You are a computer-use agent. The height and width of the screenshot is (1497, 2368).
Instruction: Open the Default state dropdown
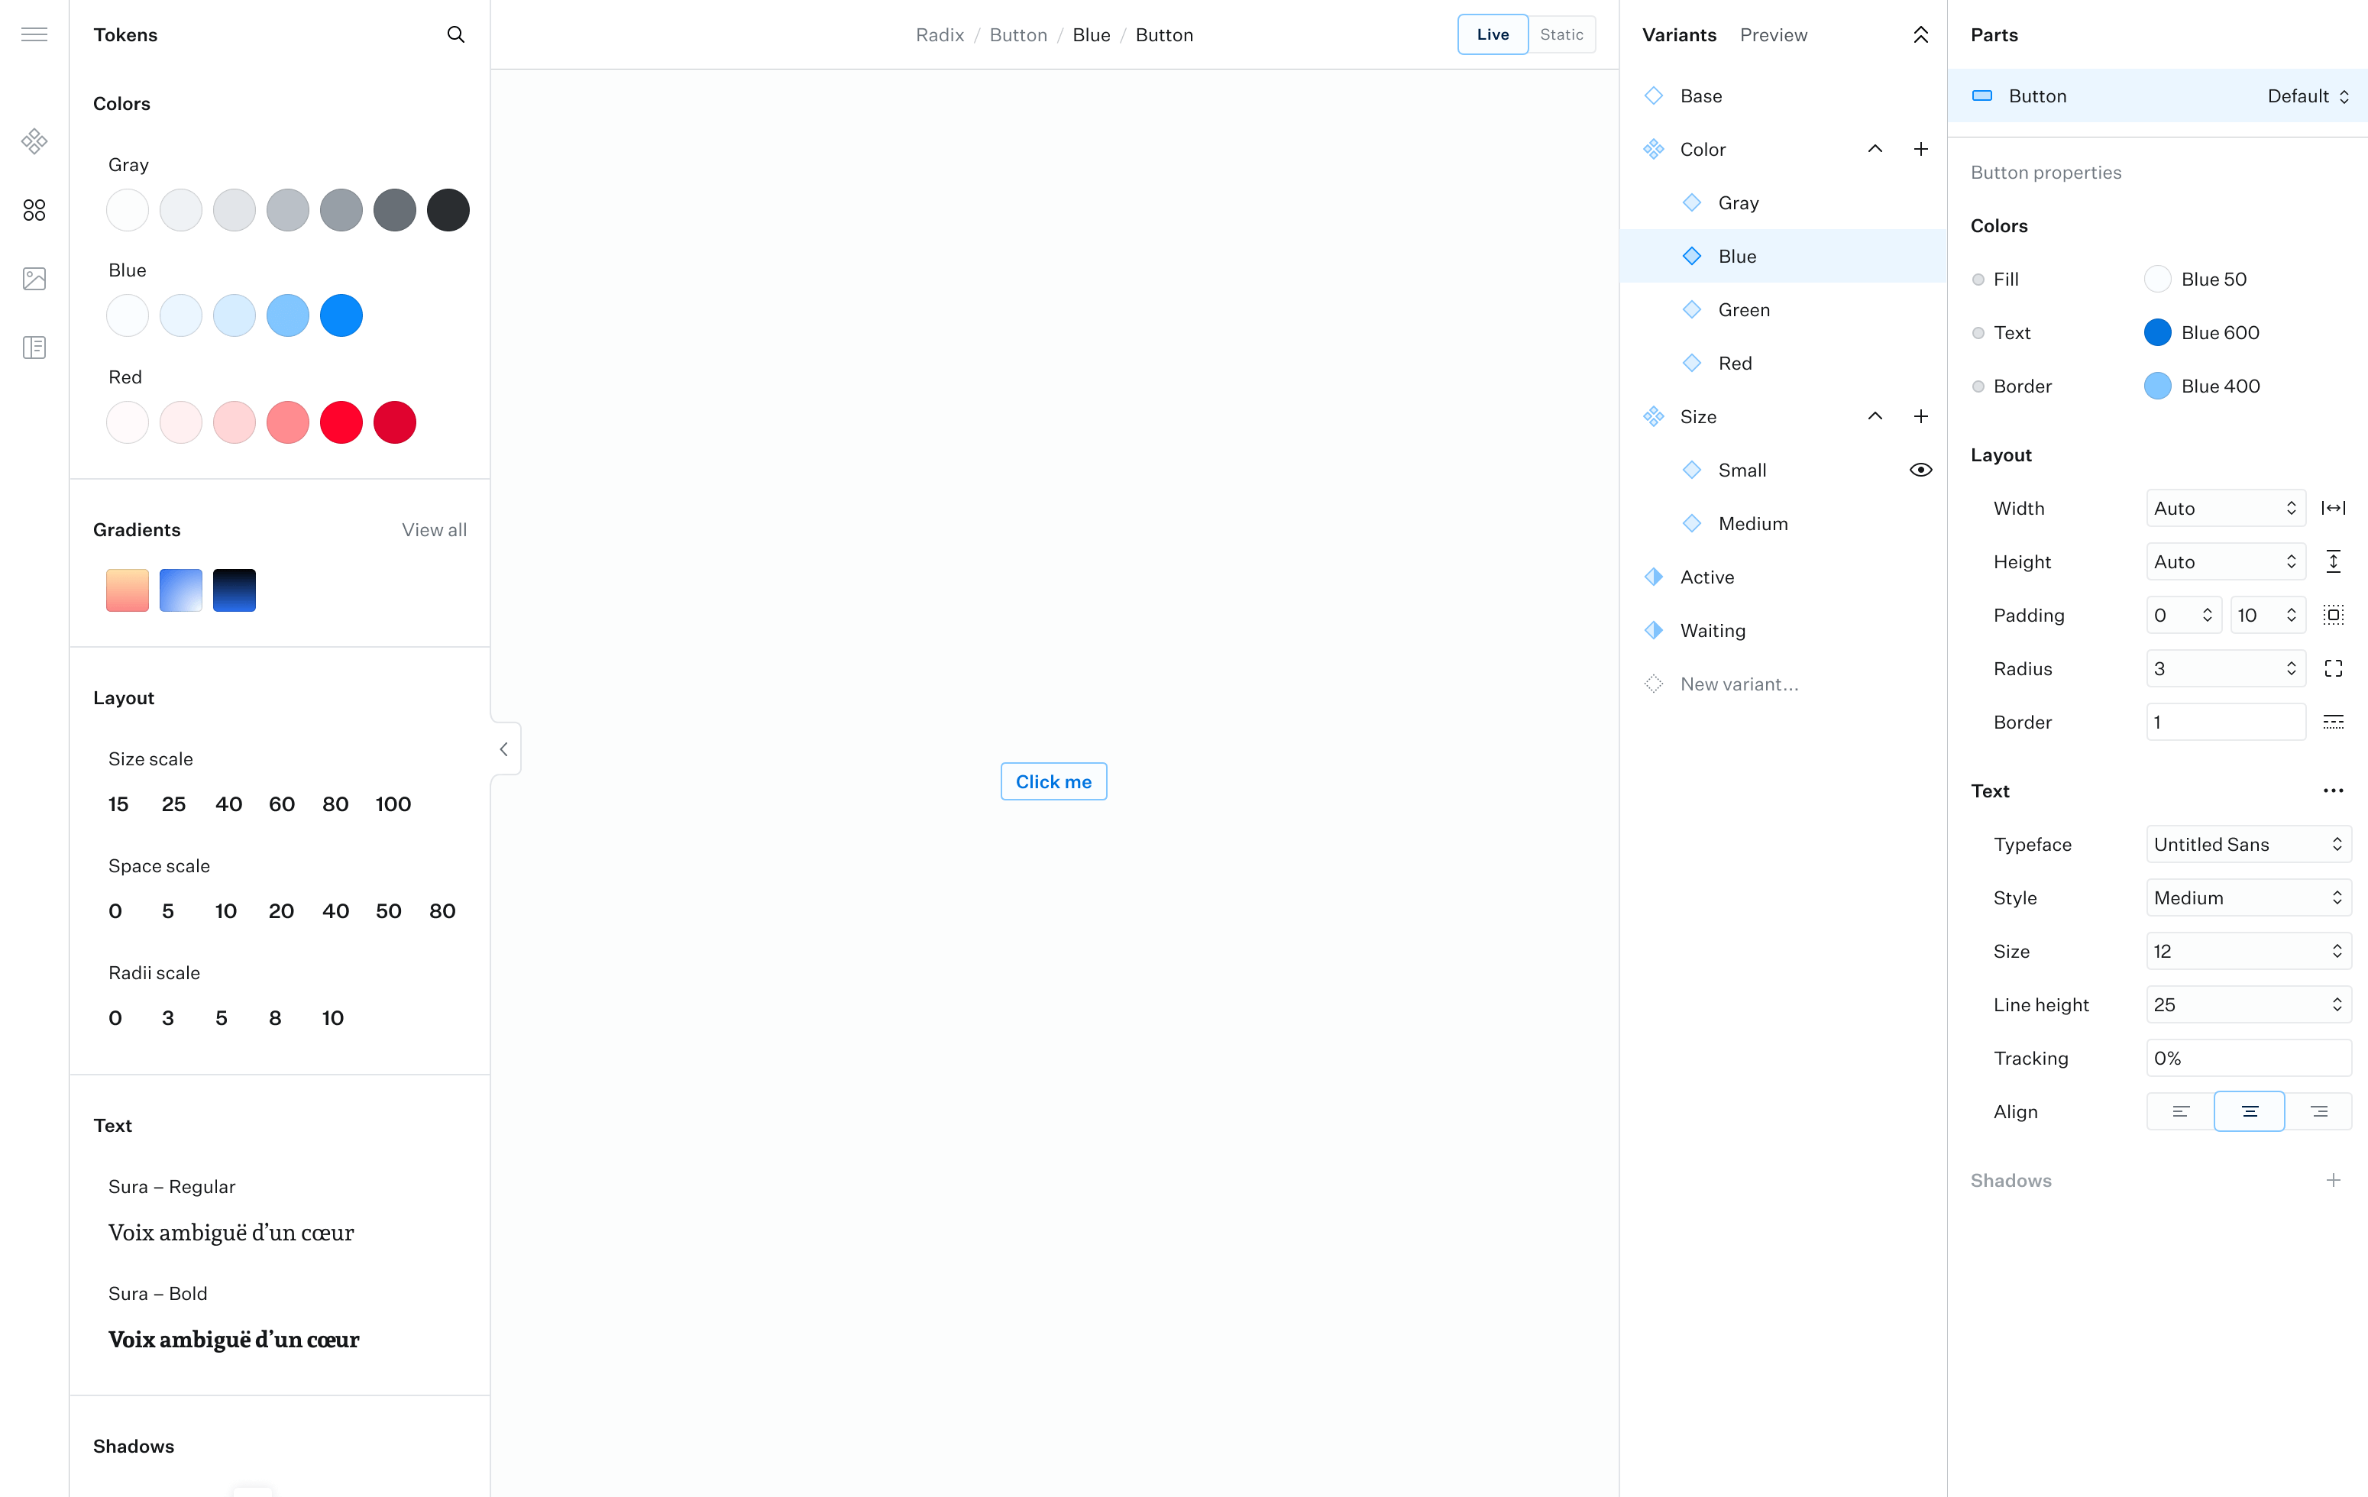[x=2307, y=96]
